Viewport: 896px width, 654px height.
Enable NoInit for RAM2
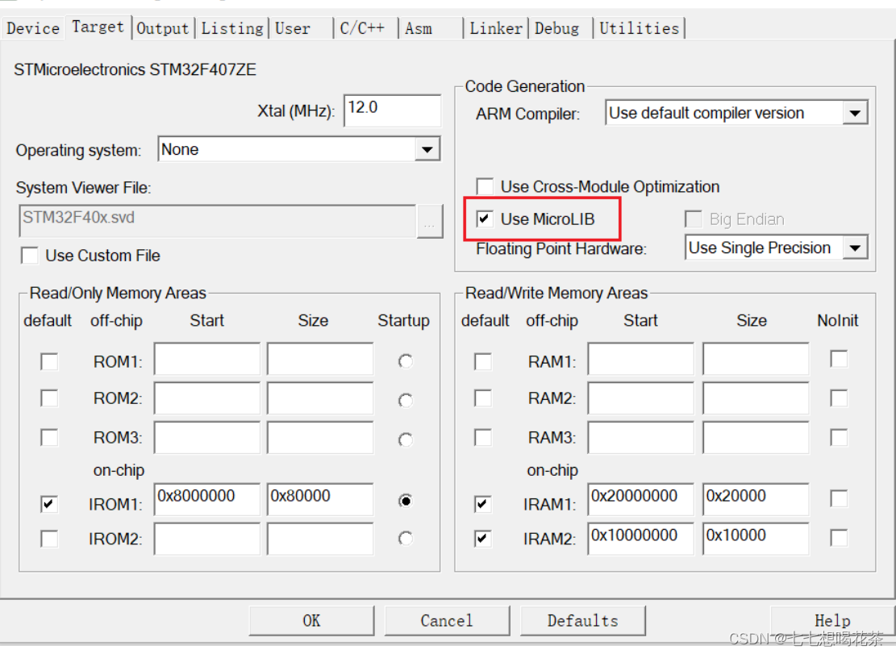tap(839, 398)
